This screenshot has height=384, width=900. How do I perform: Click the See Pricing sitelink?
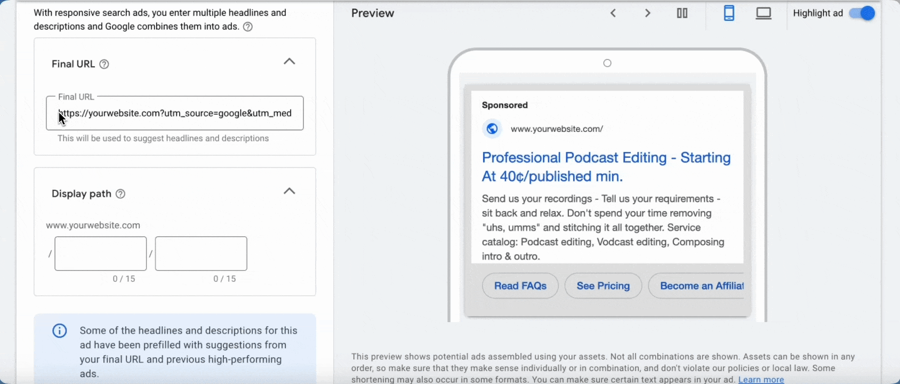click(603, 286)
